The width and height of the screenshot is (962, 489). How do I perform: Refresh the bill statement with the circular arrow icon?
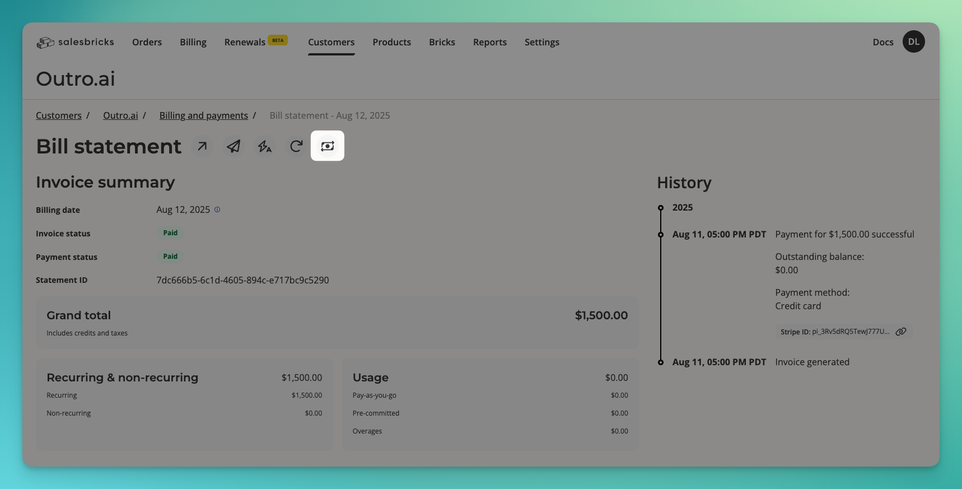pyautogui.click(x=296, y=146)
